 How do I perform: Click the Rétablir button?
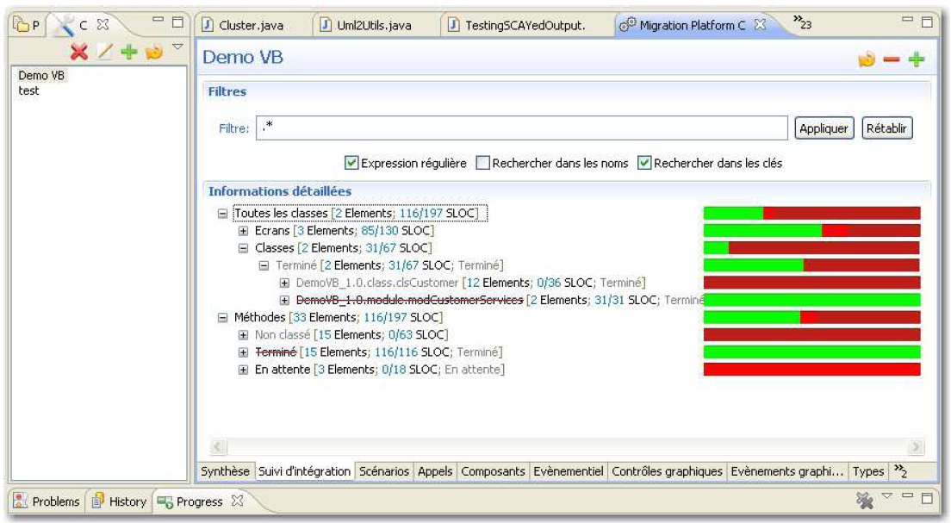click(887, 128)
